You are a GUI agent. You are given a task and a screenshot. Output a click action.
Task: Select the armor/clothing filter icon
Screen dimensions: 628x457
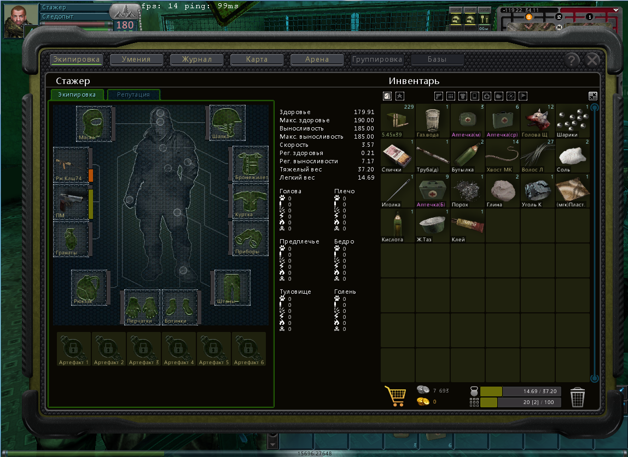pyautogui.click(x=463, y=96)
